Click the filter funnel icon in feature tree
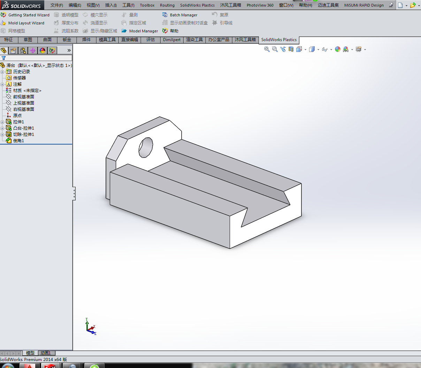421x368 pixels. (x=4, y=58)
